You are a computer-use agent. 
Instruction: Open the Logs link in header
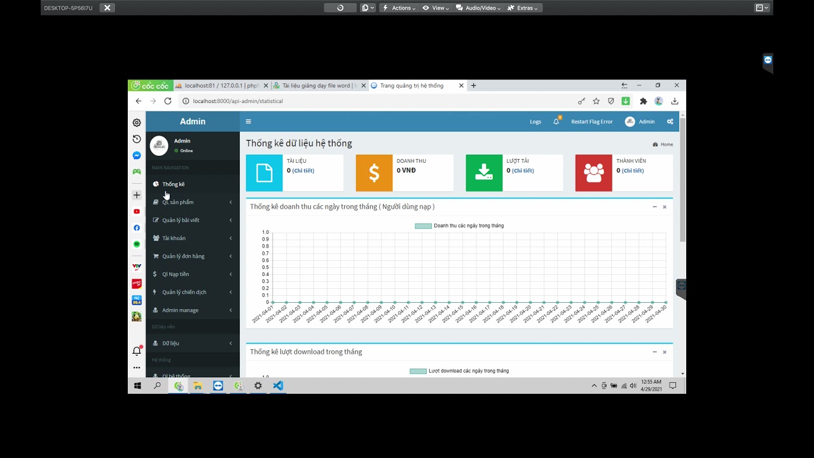535,121
